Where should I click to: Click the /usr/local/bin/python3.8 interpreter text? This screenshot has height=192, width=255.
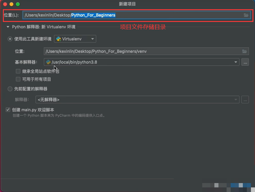click(x=74, y=62)
